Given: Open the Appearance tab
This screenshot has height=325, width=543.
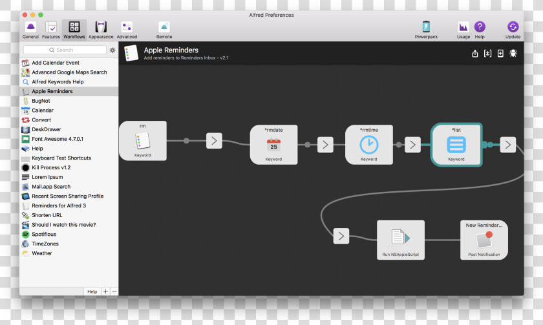Looking at the screenshot, I should (101, 30).
